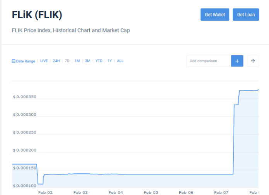Image resolution: width=269 pixels, height=195 pixels.
Task: Click the $0.000200 price axis label
Action: tap(25, 150)
